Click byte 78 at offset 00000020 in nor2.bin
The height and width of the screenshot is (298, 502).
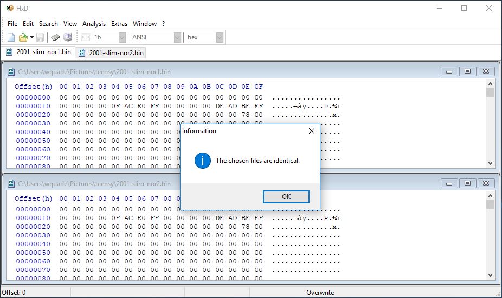[246, 227]
